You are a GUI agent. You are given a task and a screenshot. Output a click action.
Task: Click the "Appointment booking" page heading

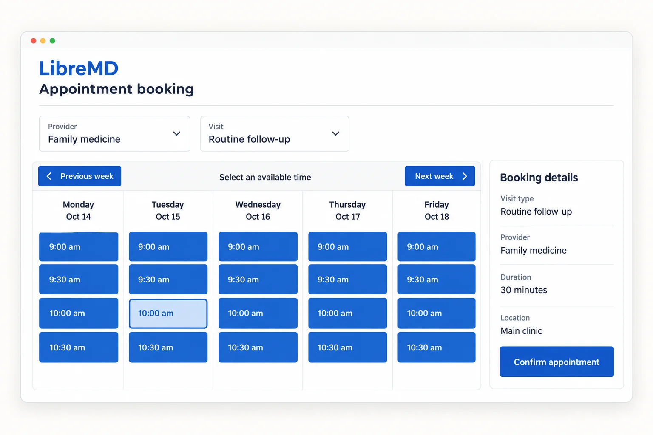pos(116,89)
